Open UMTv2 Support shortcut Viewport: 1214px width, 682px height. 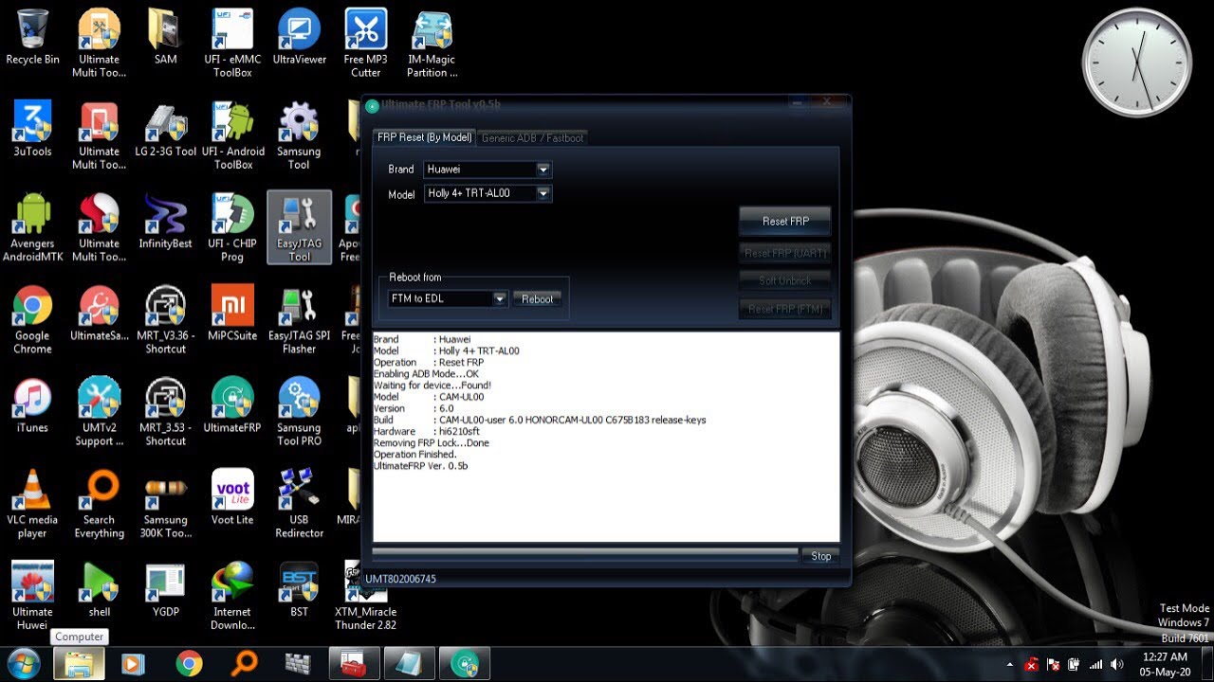tap(99, 411)
